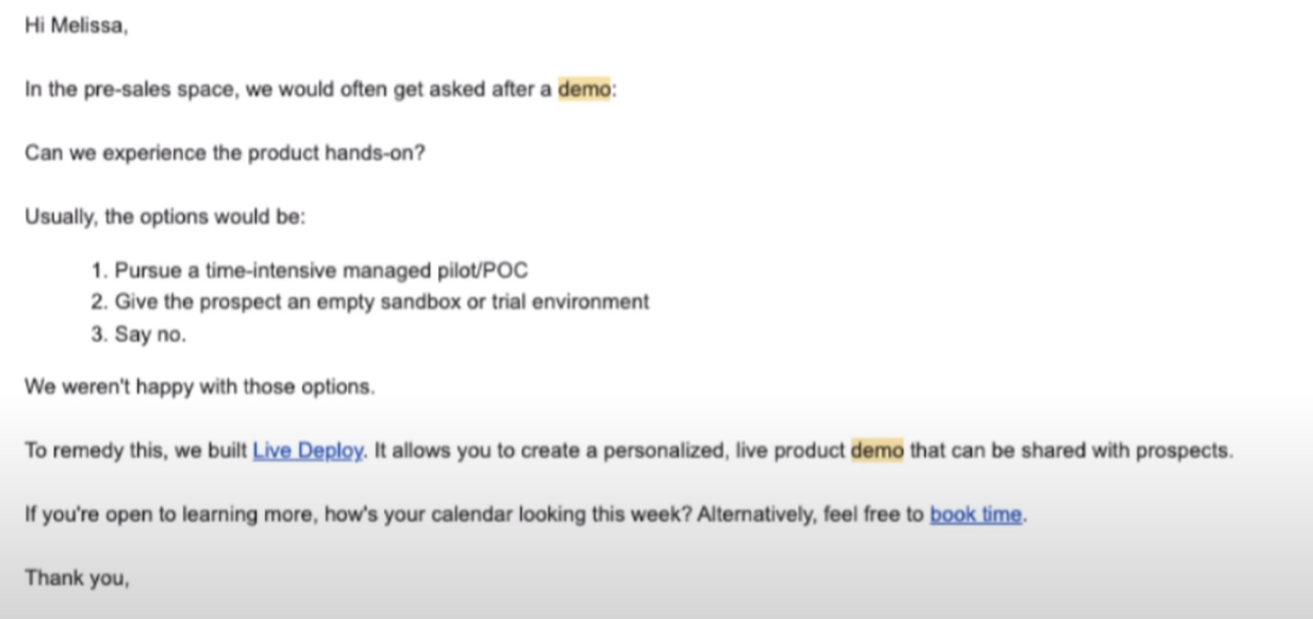This screenshot has height=619, width=1313.
Task: Click the 'Thank you,' sign-off
Action: point(77,578)
